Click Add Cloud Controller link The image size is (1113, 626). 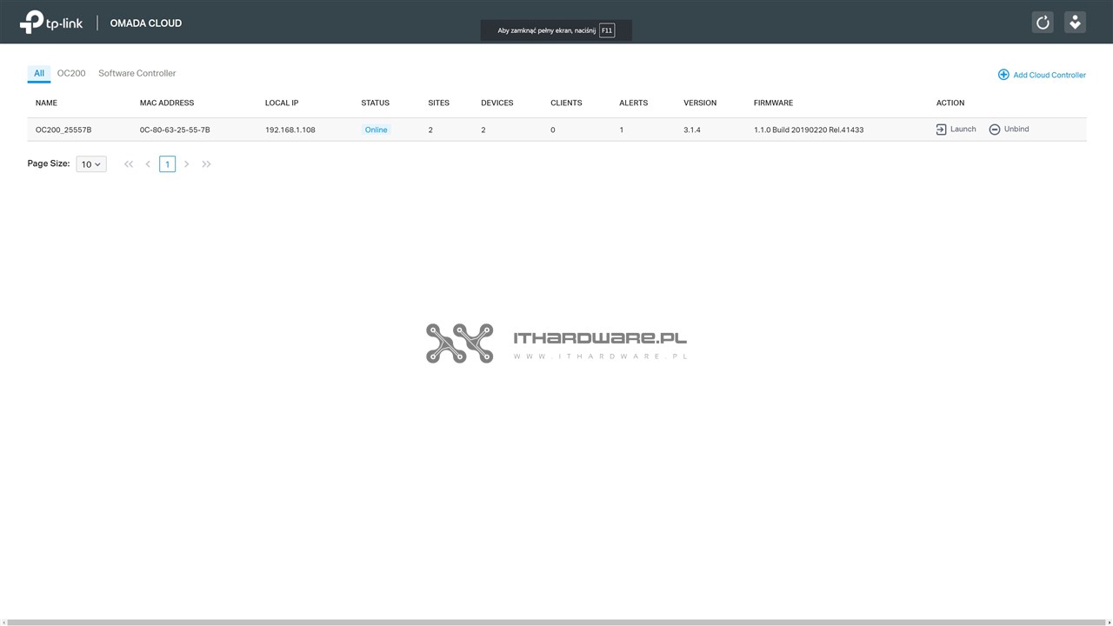pyautogui.click(x=1050, y=76)
